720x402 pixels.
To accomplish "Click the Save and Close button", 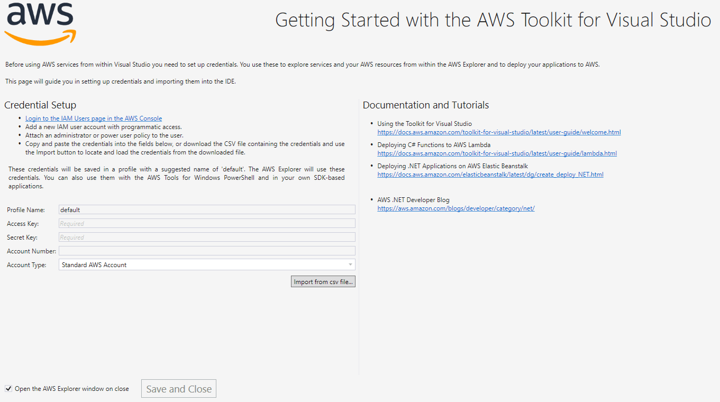I will tap(179, 389).
